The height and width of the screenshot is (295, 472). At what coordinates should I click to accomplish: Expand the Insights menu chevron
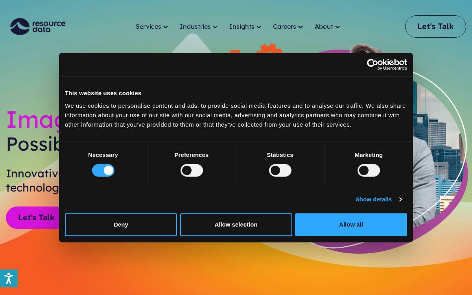click(x=259, y=27)
